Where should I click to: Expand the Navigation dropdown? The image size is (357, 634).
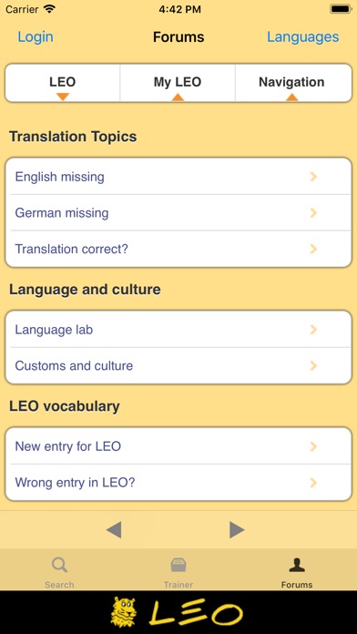pyautogui.click(x=291, y=83)
